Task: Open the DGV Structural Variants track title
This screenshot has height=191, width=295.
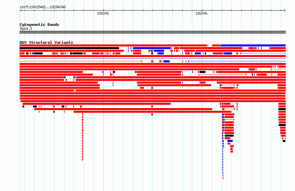Action: tap(46, 42)
